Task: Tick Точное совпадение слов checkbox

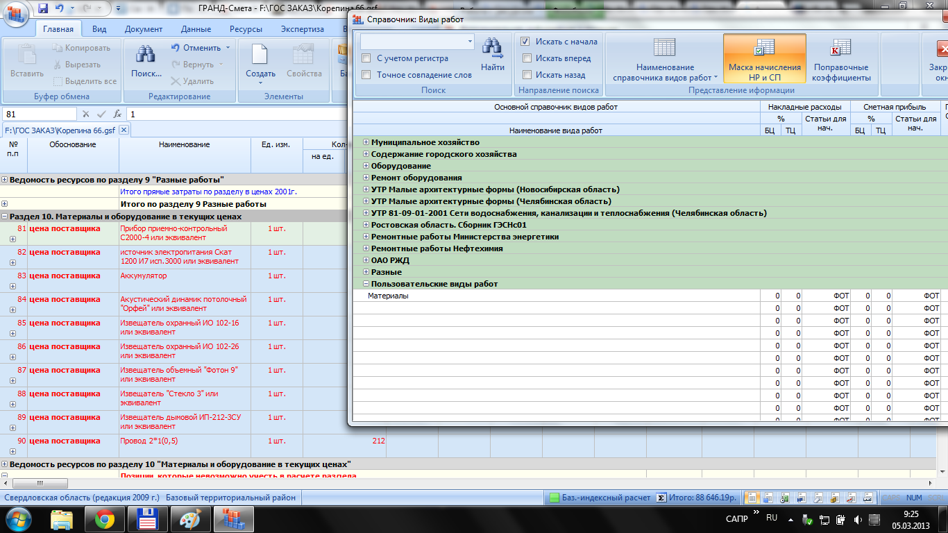Action: coord(366,75)
